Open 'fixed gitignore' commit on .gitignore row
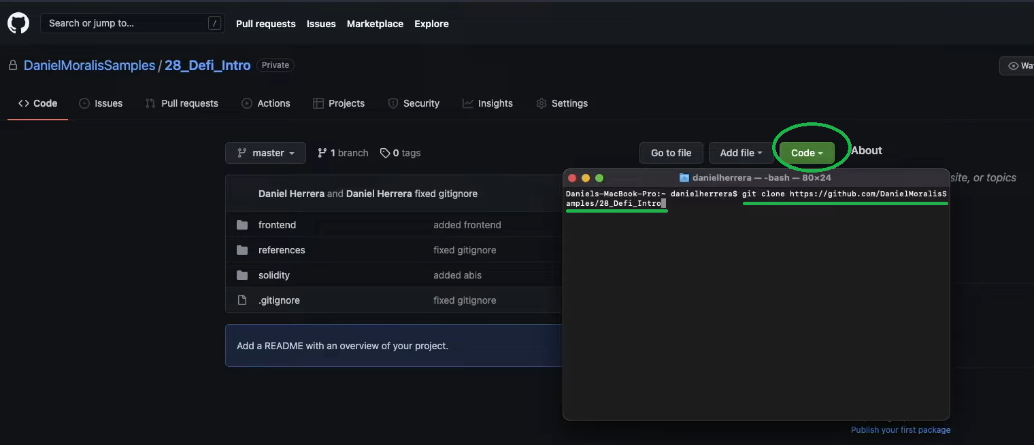This screenshot has width=1034, height=445. [465, 300]
